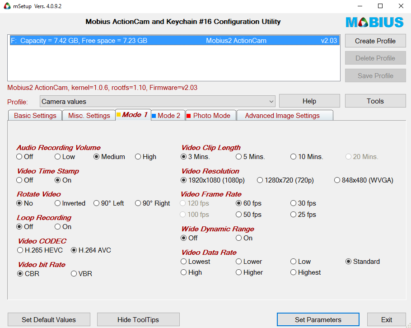Choose 25 fps frame rate
Screen dimensions: 411x328
(303, 215)
